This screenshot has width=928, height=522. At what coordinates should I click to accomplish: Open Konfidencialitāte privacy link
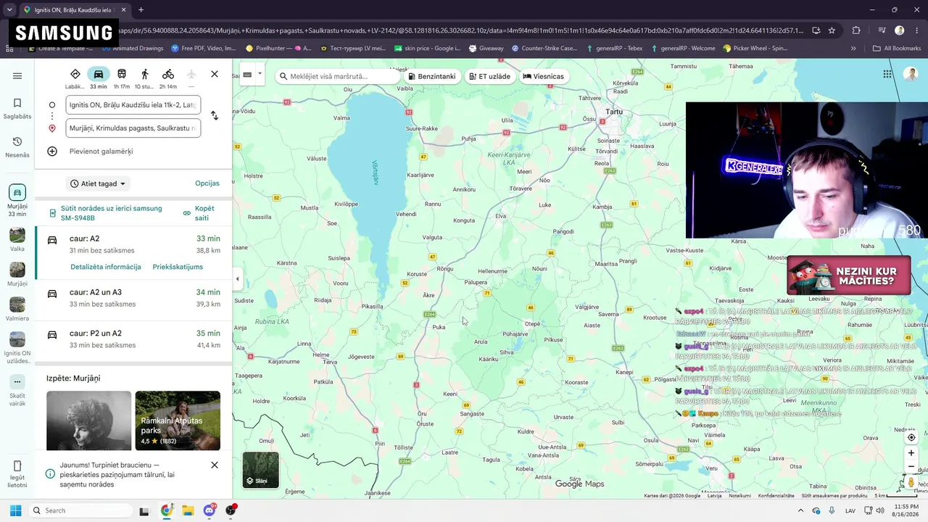(776, 496)
